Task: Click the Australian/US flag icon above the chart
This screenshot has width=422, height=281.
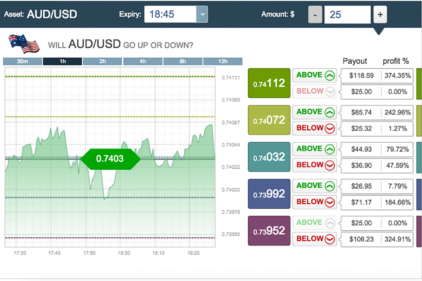Action: 23,44
